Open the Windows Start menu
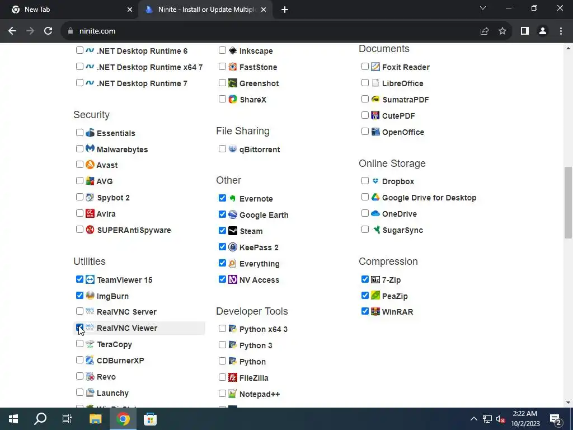 13,419
